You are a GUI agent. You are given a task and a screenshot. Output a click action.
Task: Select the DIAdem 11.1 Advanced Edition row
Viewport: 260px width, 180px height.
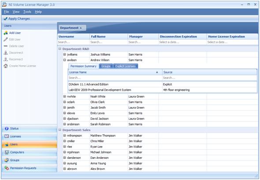[x=162, y=84]
